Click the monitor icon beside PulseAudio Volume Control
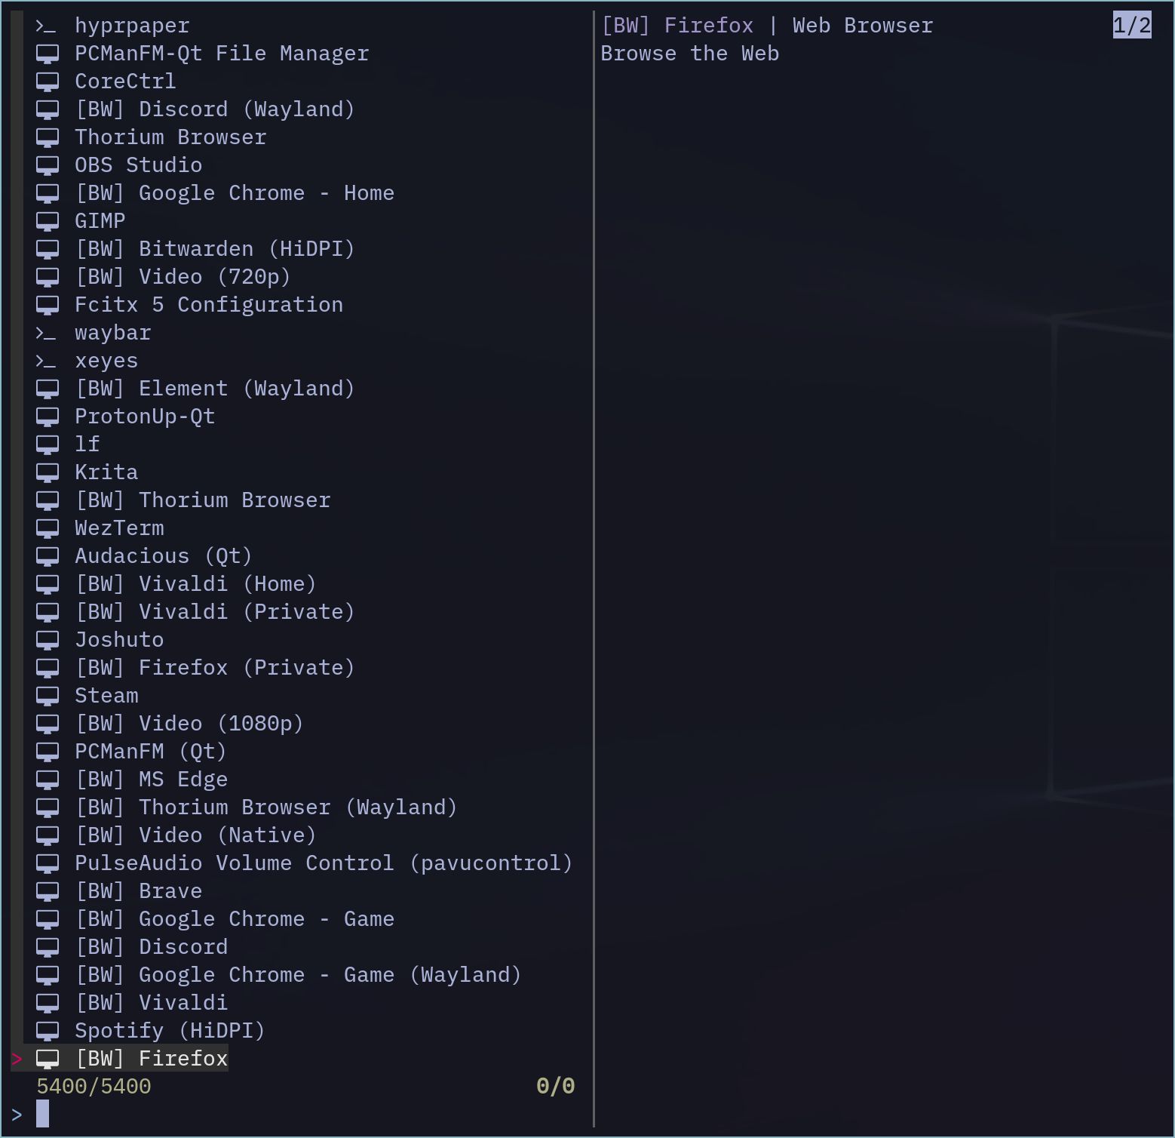 pos(48,864)
